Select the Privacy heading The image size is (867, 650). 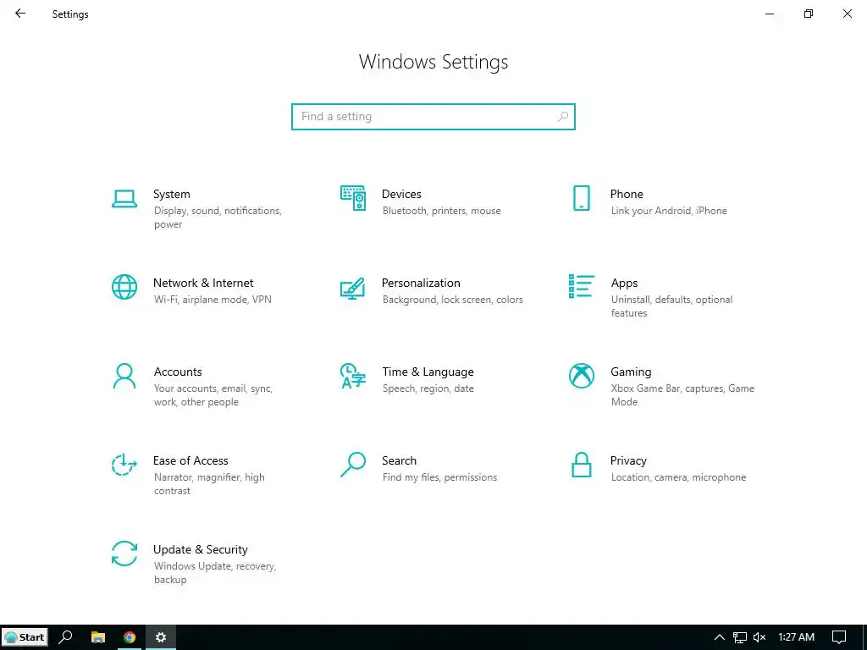pos(628,460)
